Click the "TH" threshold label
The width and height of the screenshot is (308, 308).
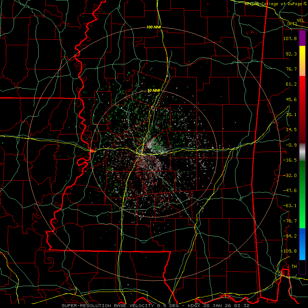click(294, 267)
